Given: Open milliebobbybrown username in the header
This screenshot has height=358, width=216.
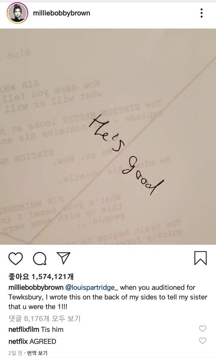Looking at the screenshot, I should click(62, 13).
